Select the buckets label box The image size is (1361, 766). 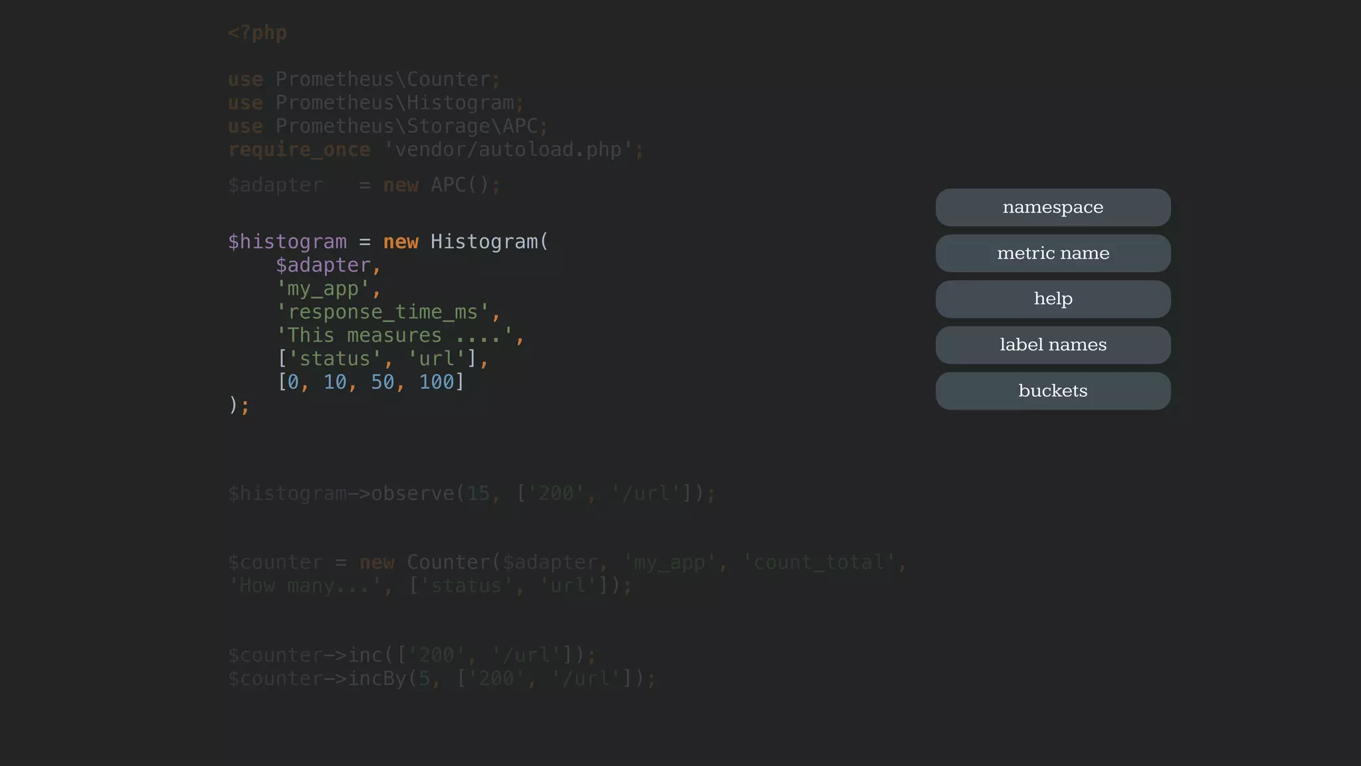tap(1053, 391)
